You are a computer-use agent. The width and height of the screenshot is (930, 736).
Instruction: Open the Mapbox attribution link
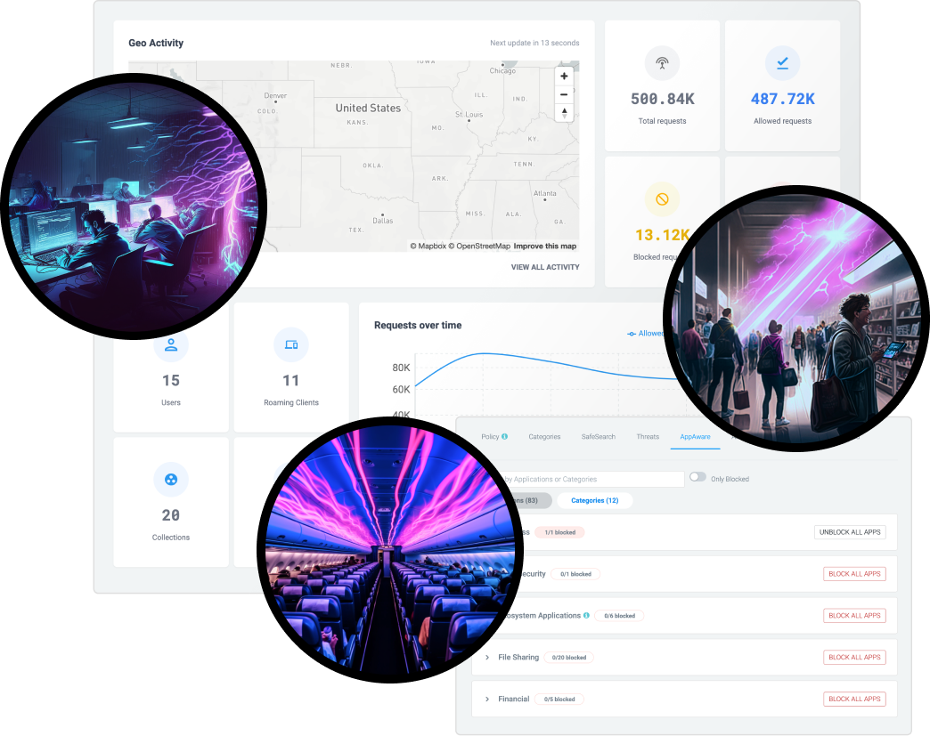coord(428,246)
